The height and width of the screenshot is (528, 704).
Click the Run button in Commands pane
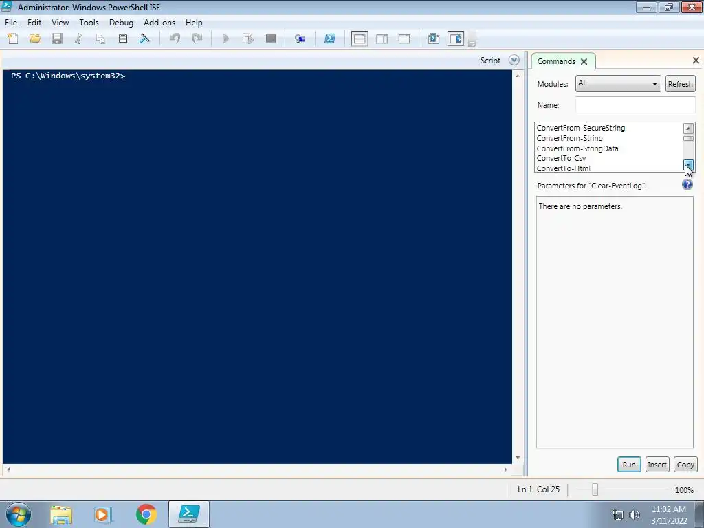629,465
